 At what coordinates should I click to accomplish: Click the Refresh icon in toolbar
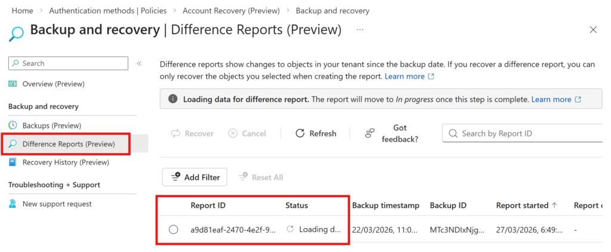pos(300,133)
